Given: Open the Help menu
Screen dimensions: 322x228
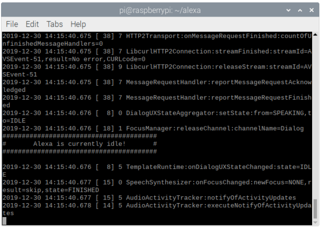Looking at the screenshot, I should 78,24.
